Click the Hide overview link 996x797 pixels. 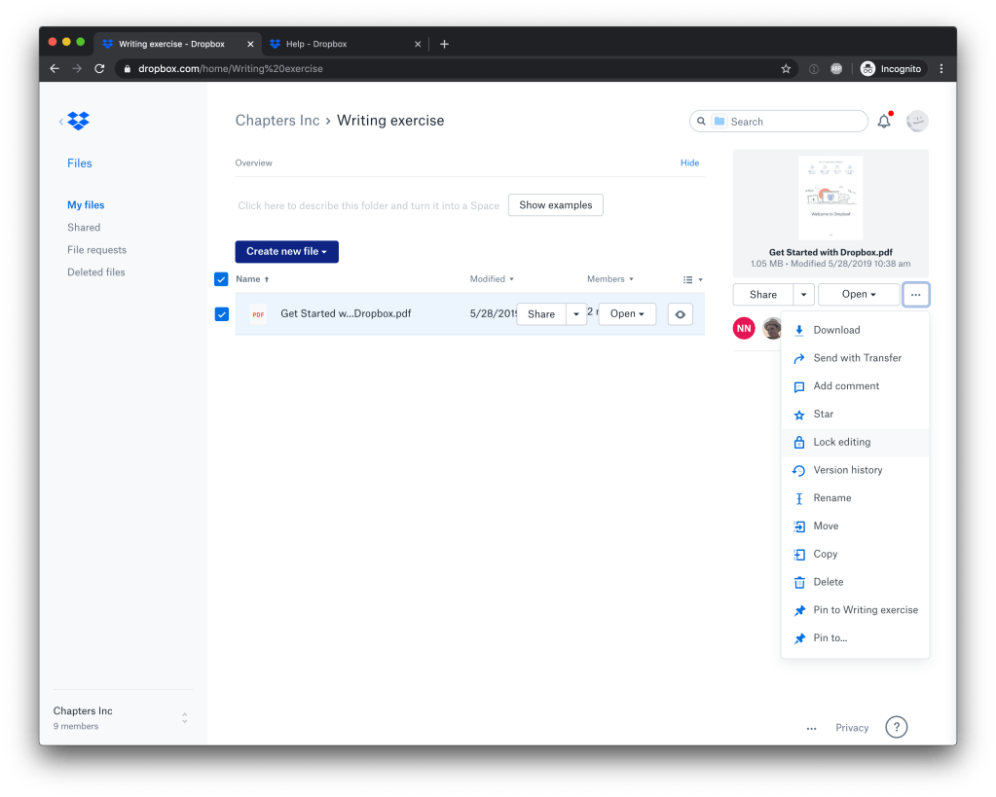click(689, 163)
